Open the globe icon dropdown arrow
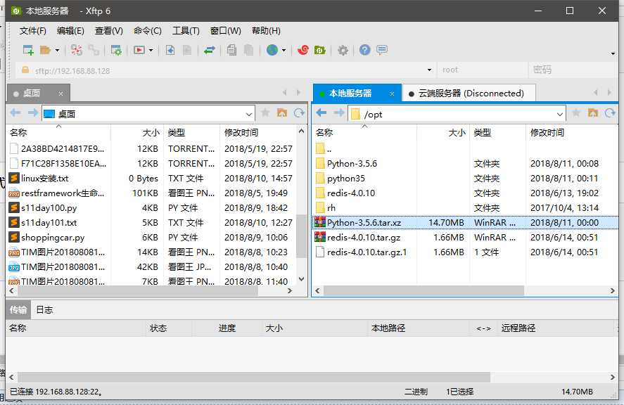 [x=284, y=51]
